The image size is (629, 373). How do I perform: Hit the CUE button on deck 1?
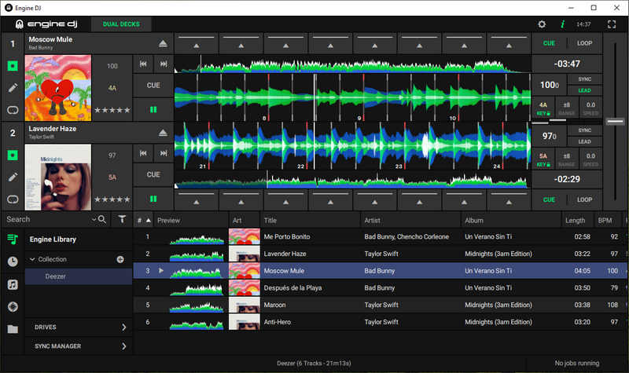(x=153, y=86)
